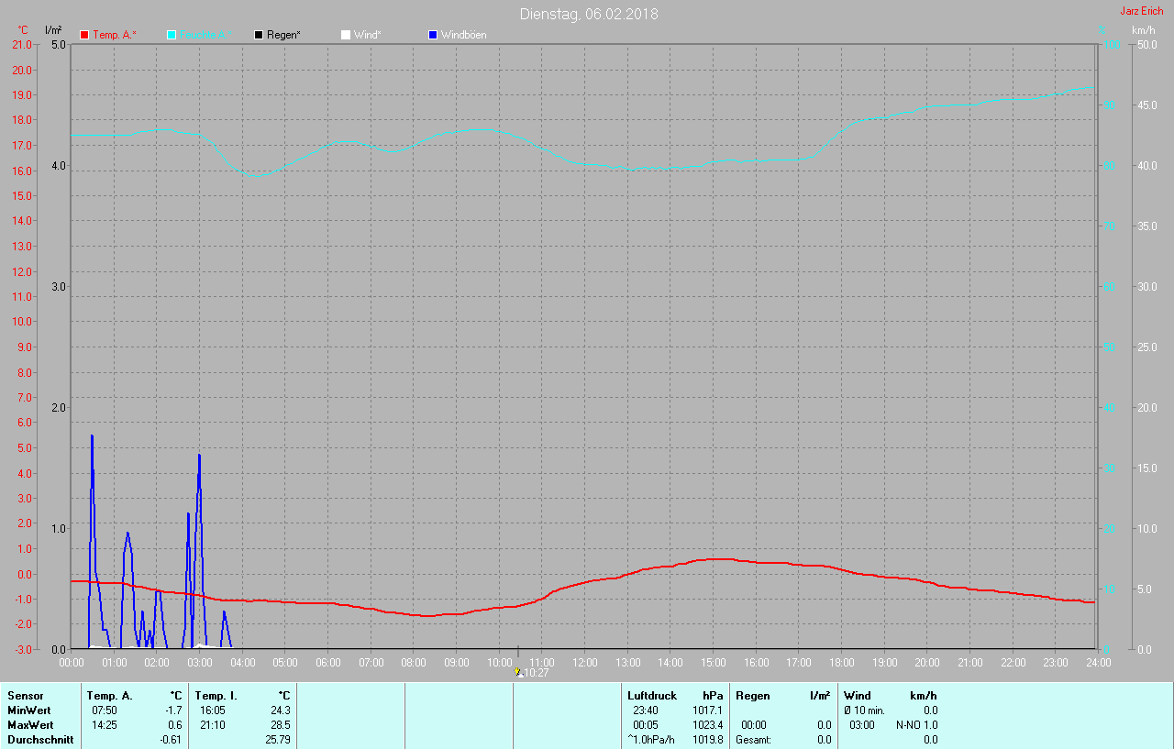Screen dimensions: 1174x749
Task: Click the pressure value "1019.8"
Action: coord(707,740)
